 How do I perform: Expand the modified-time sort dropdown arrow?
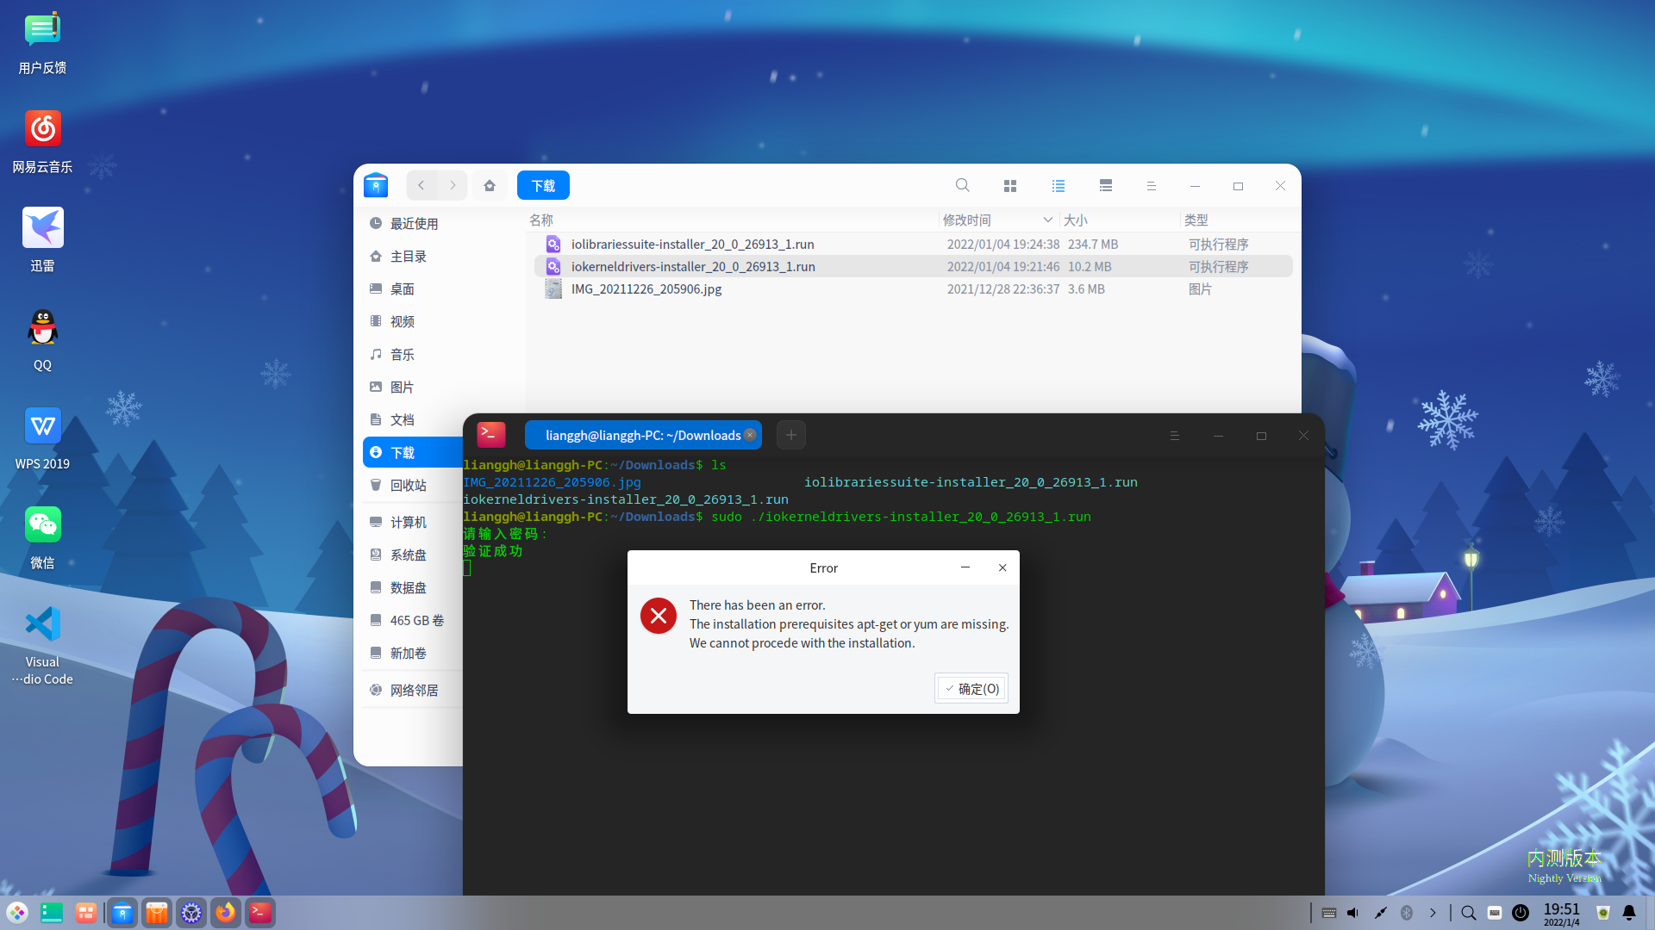click(x=1047, y=220)
